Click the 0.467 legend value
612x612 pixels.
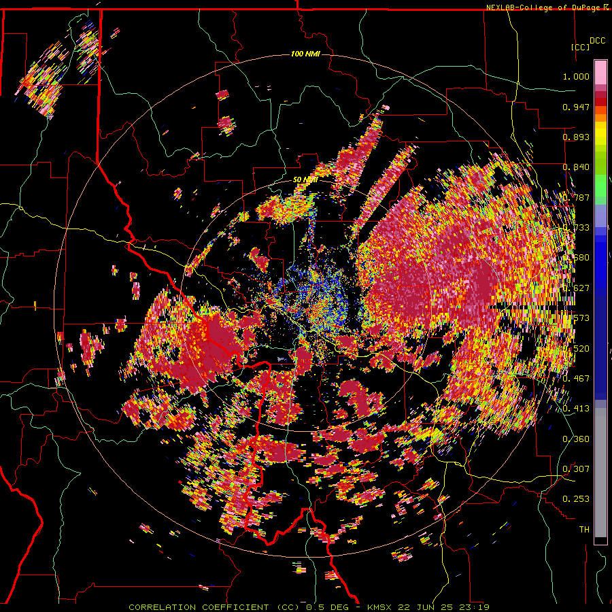tap(576, 379)
